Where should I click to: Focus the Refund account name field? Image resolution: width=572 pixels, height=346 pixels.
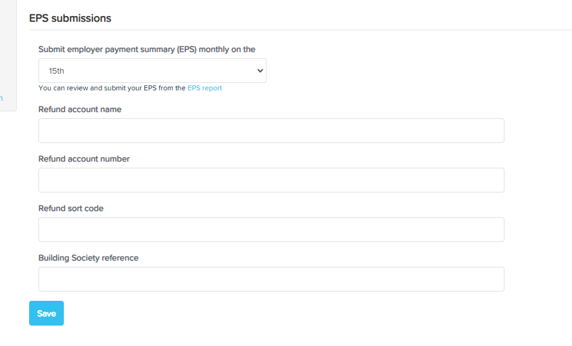271,131
